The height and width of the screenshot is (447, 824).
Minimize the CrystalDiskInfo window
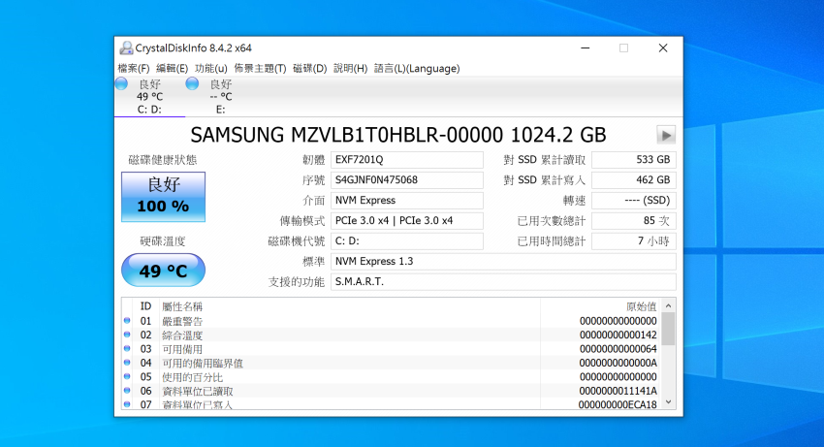585,48
